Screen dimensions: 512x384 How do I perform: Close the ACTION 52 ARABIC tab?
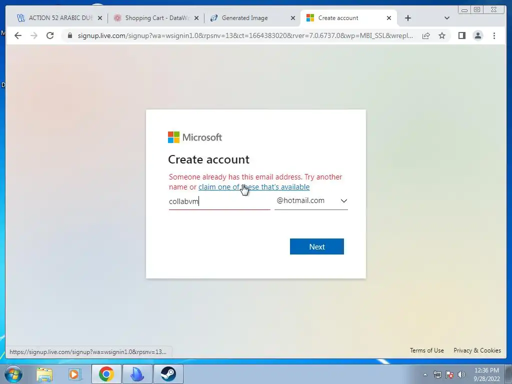(100, 18)
